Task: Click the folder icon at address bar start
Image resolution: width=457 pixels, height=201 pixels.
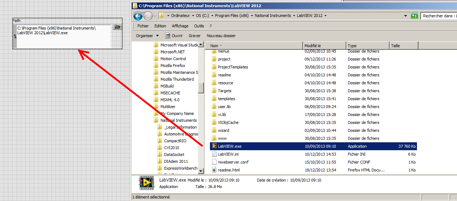Action: tap(162, 15)
